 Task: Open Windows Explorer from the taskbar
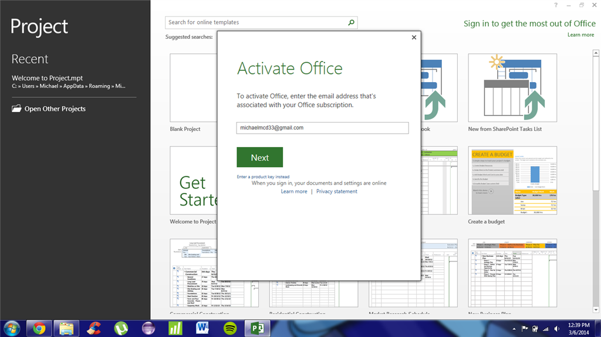(x=66, y=329)
